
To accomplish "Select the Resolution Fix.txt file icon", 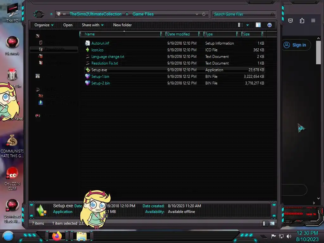I will [x=87, y=63].
